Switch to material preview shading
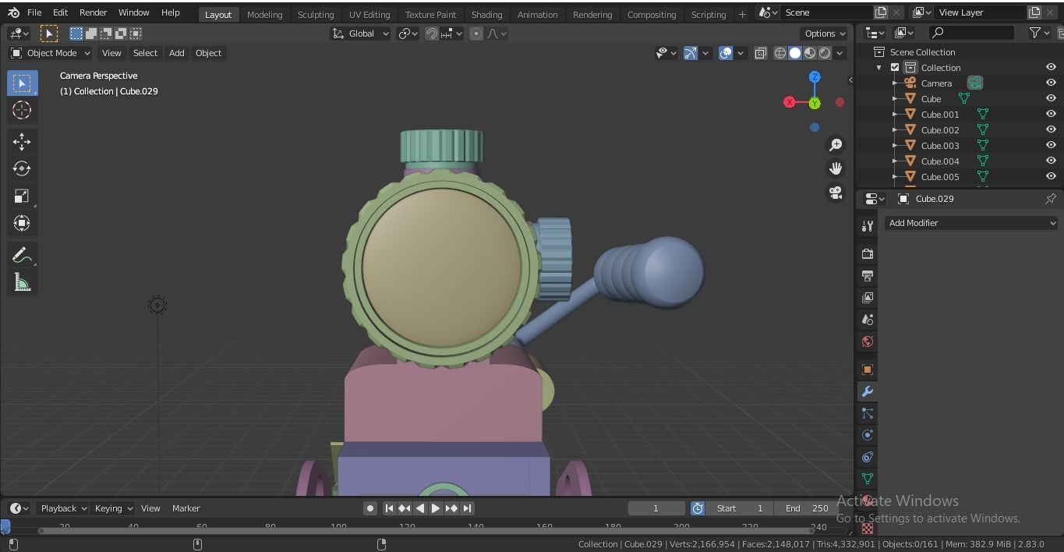Screen dimensions: 1064x552 (810, 53)
